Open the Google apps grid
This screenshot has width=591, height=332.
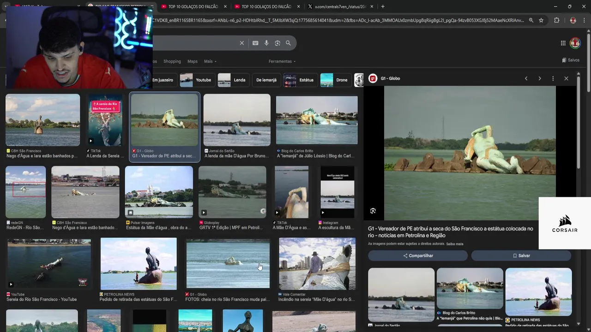pos(563,43)
